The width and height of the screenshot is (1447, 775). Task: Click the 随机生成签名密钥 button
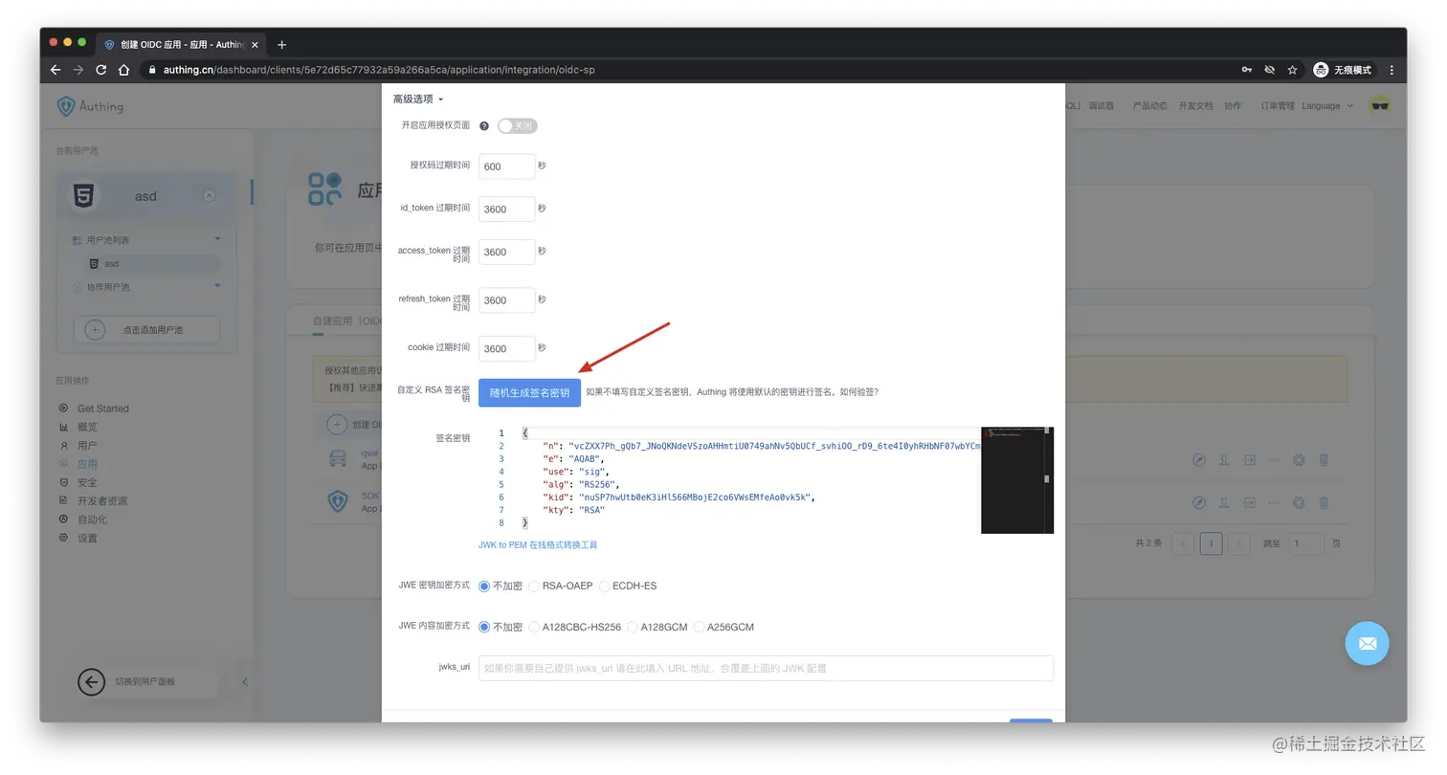click(x=529, y=392)
